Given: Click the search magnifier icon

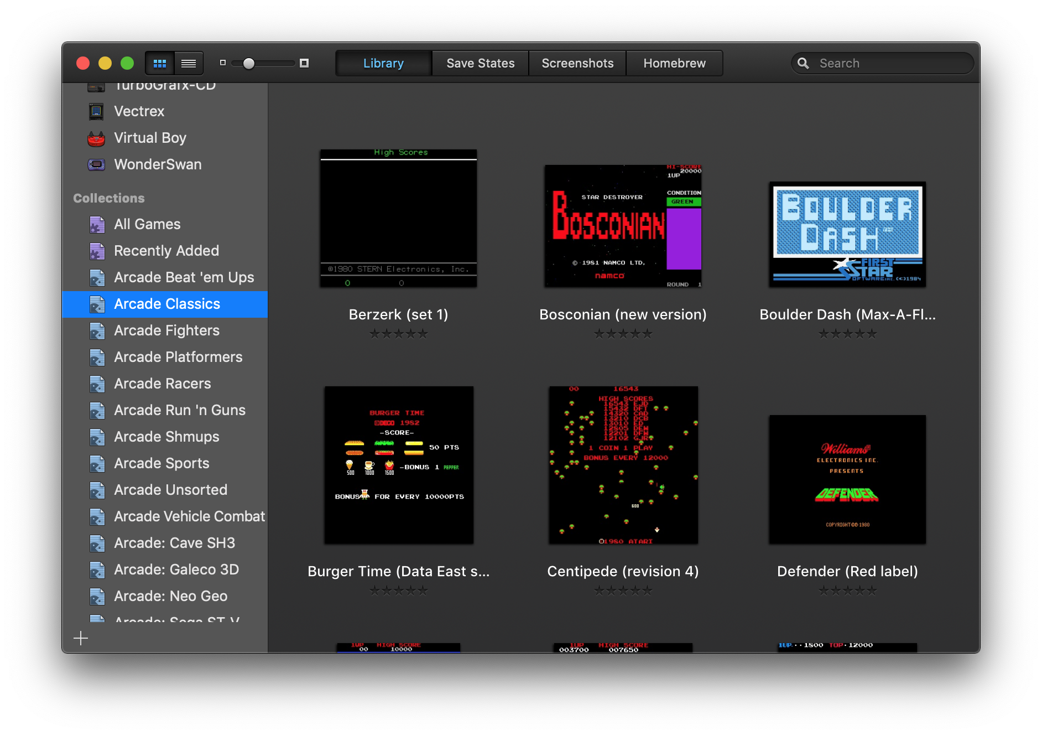Looking at the screenshot, I should [803, 63].
